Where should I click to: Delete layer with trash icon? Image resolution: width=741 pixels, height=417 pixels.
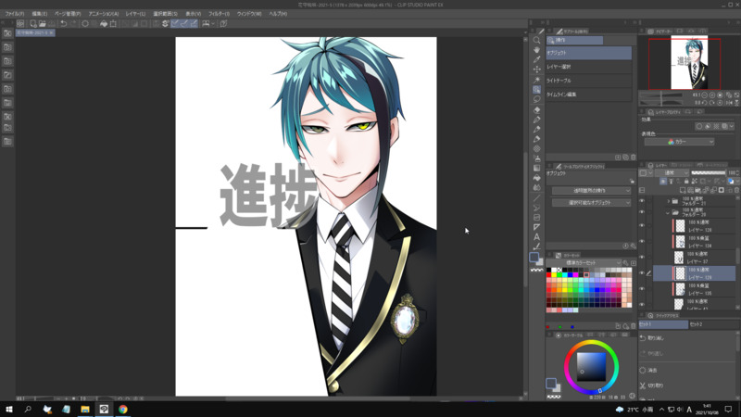(x=736, y=190)
